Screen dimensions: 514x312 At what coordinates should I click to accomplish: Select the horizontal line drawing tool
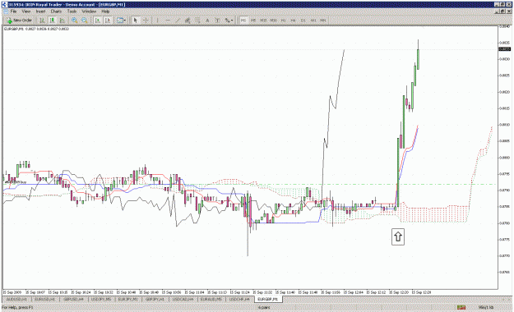[168, 21]
